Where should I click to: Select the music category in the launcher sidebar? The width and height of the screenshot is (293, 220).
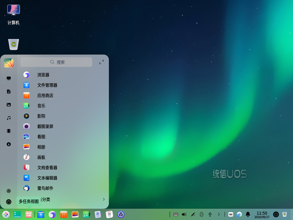tap(8, 117)
